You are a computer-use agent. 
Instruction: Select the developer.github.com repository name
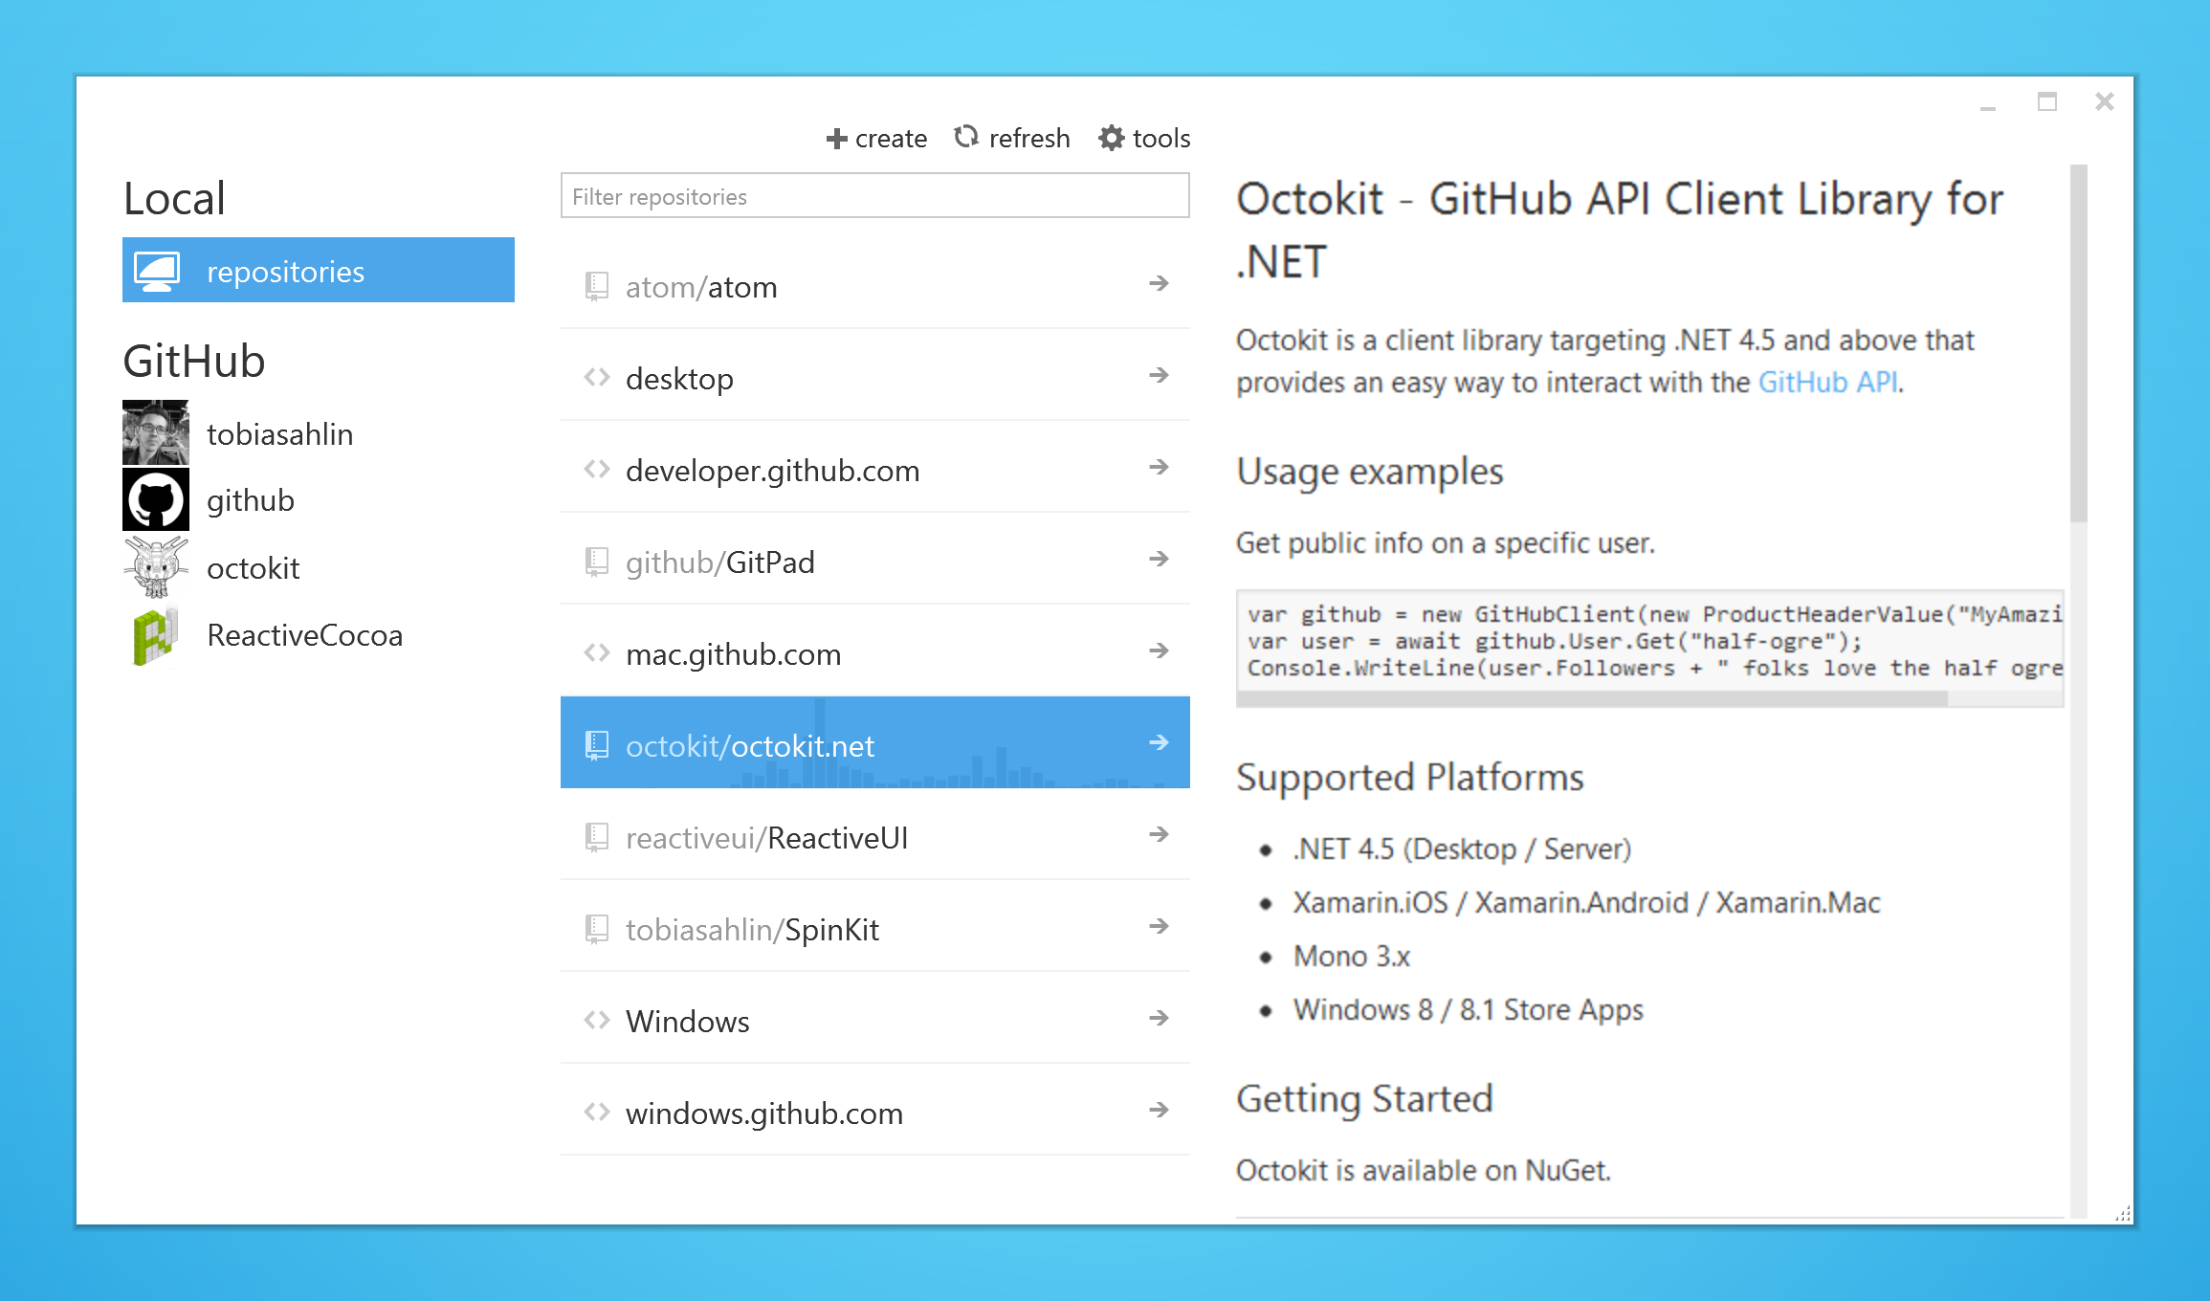tap(772, 471)
